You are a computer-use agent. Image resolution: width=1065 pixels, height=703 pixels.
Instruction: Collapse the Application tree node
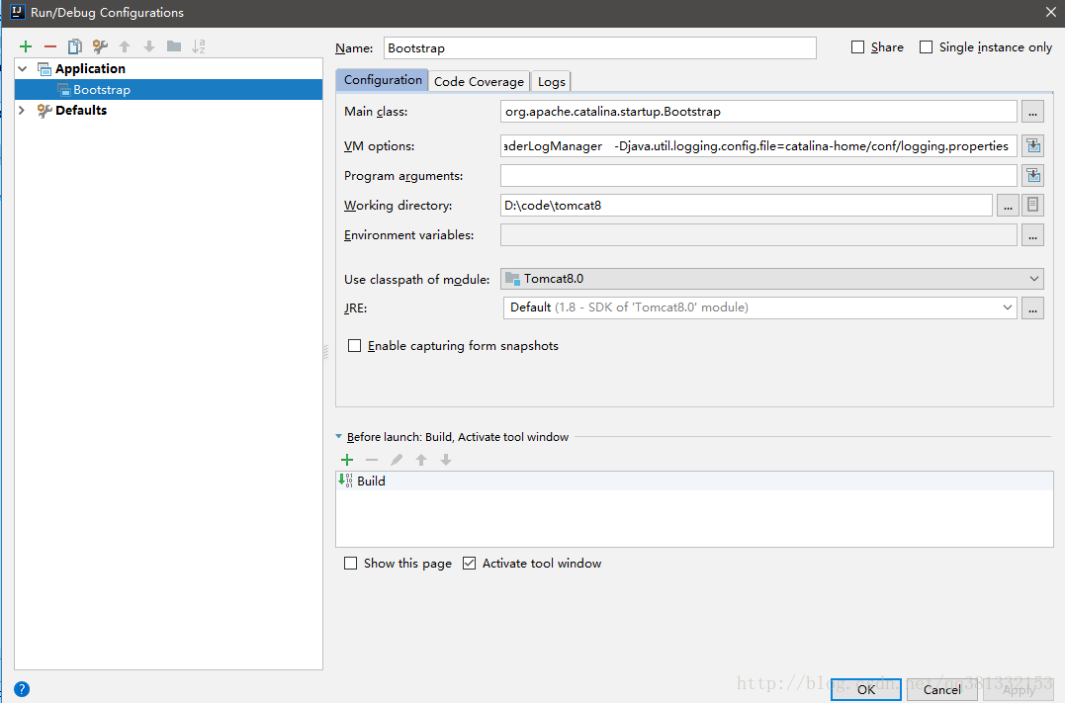click(x=23, y=68)
